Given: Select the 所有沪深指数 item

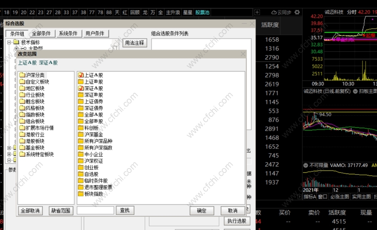Looking at the screenshot, I should [95, 148].
